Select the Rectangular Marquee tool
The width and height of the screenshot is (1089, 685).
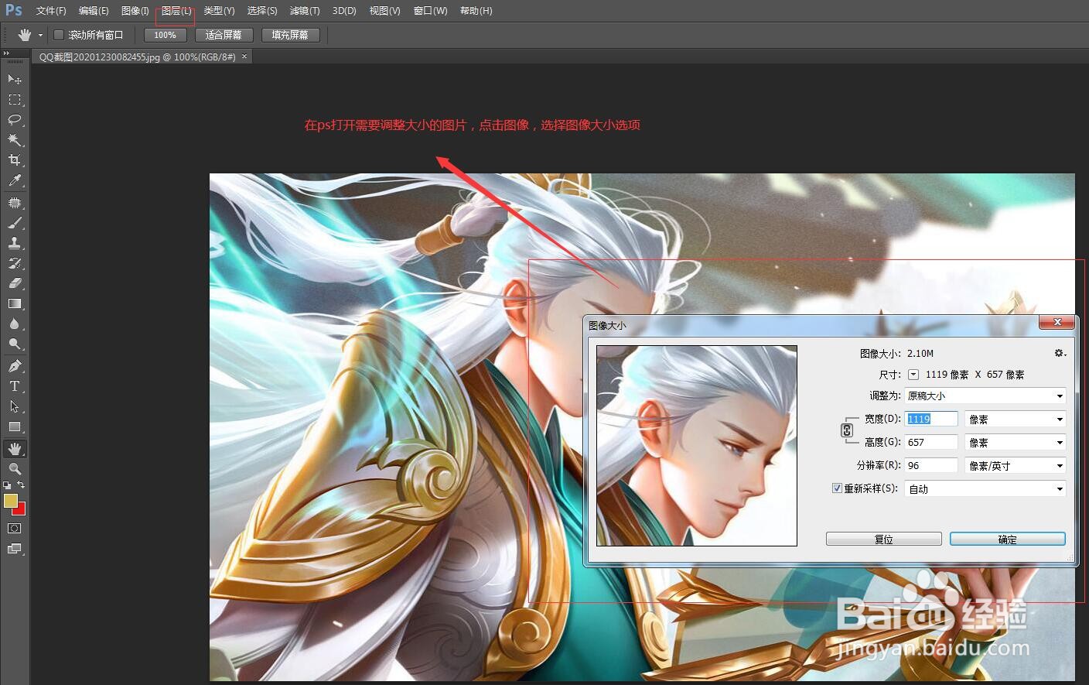pyautogui.click(x=15, y=100)
